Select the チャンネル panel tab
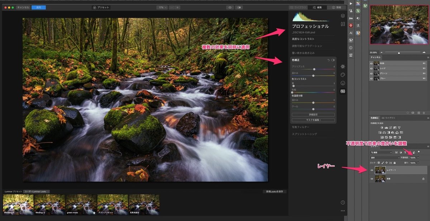The image size is (430, 221). tap(376, 57)
